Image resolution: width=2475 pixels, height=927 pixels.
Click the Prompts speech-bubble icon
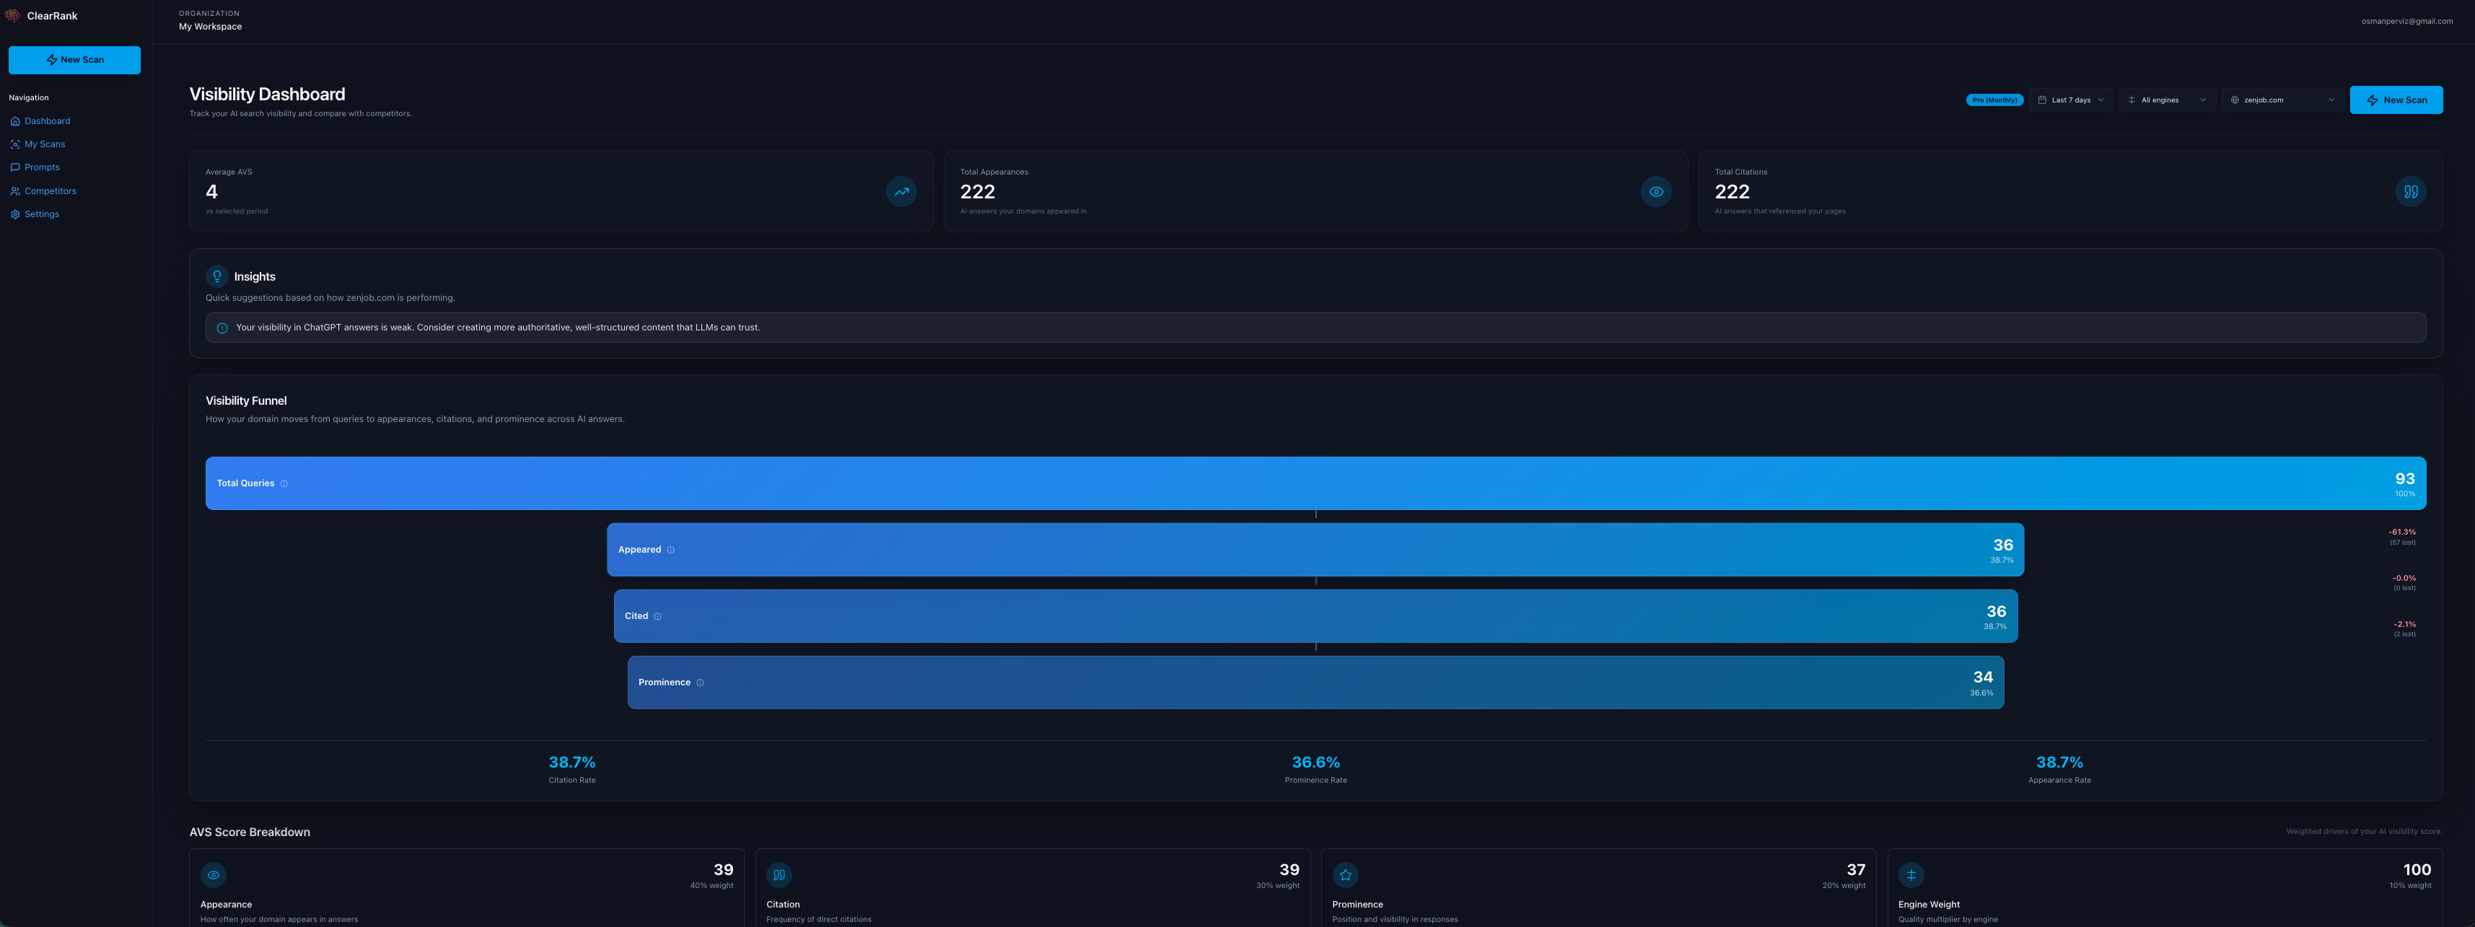pos(14,166)
